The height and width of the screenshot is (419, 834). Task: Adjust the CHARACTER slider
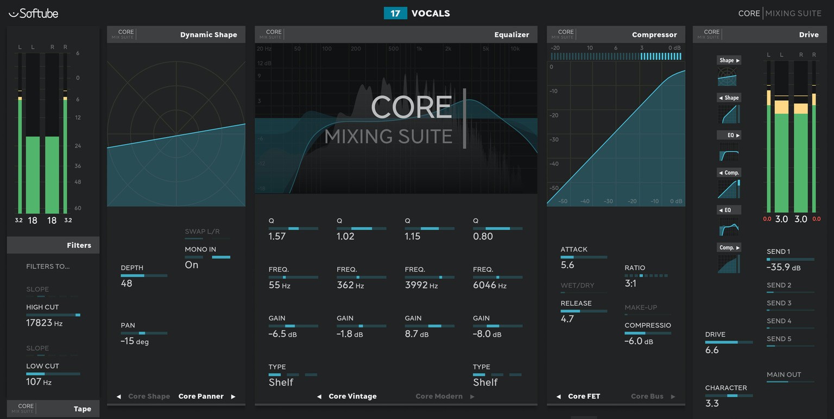[729, 396]
